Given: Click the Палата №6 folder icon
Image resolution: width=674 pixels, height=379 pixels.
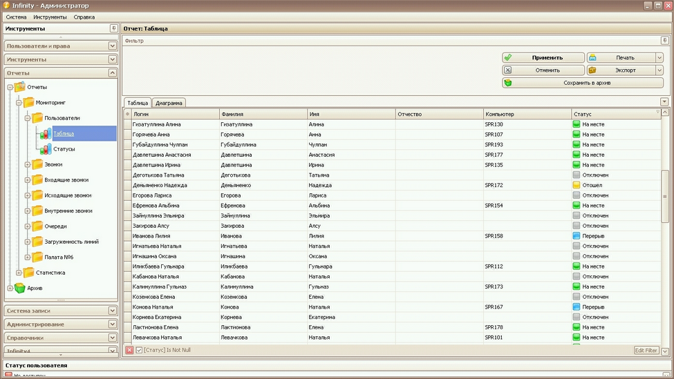Looking at the screenshot, I should point(37,257).
